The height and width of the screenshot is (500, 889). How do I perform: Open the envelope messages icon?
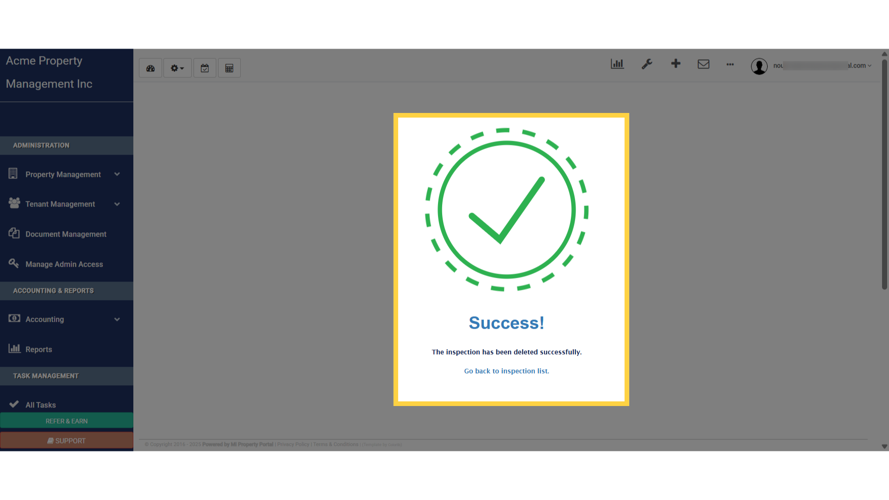(x=703, y=64)
